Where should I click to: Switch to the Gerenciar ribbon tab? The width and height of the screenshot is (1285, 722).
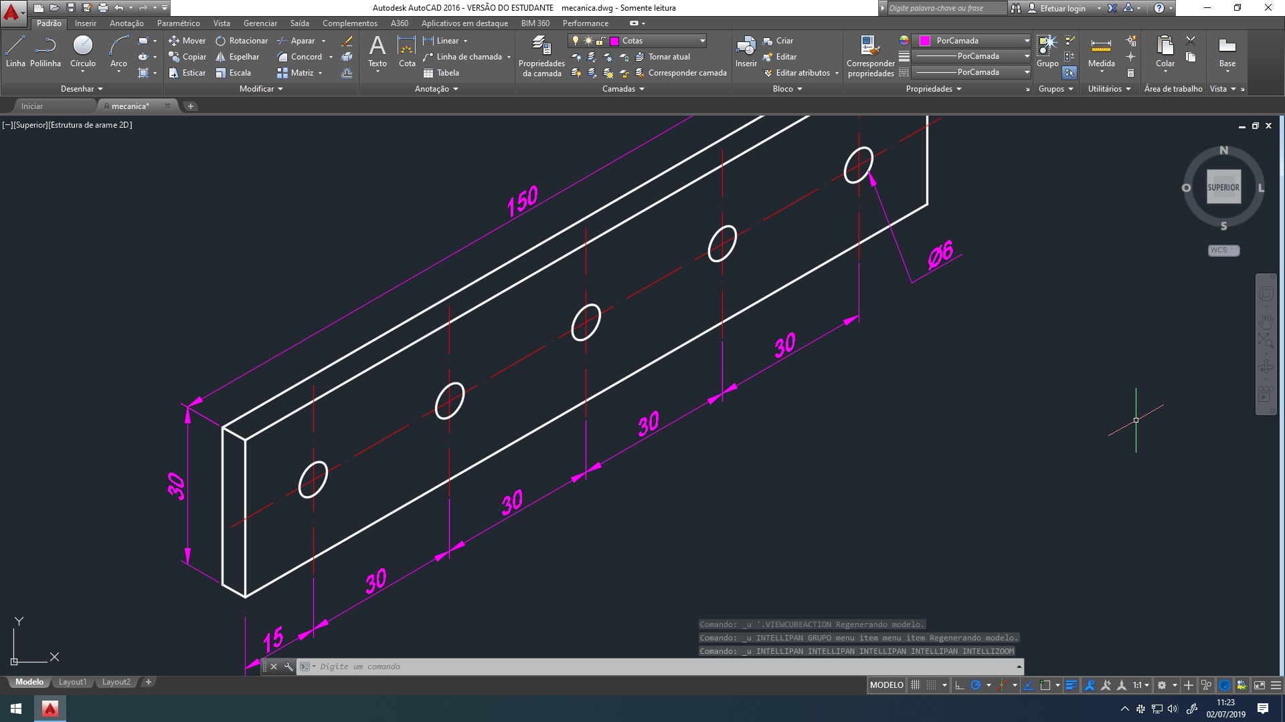click(260, 23)
